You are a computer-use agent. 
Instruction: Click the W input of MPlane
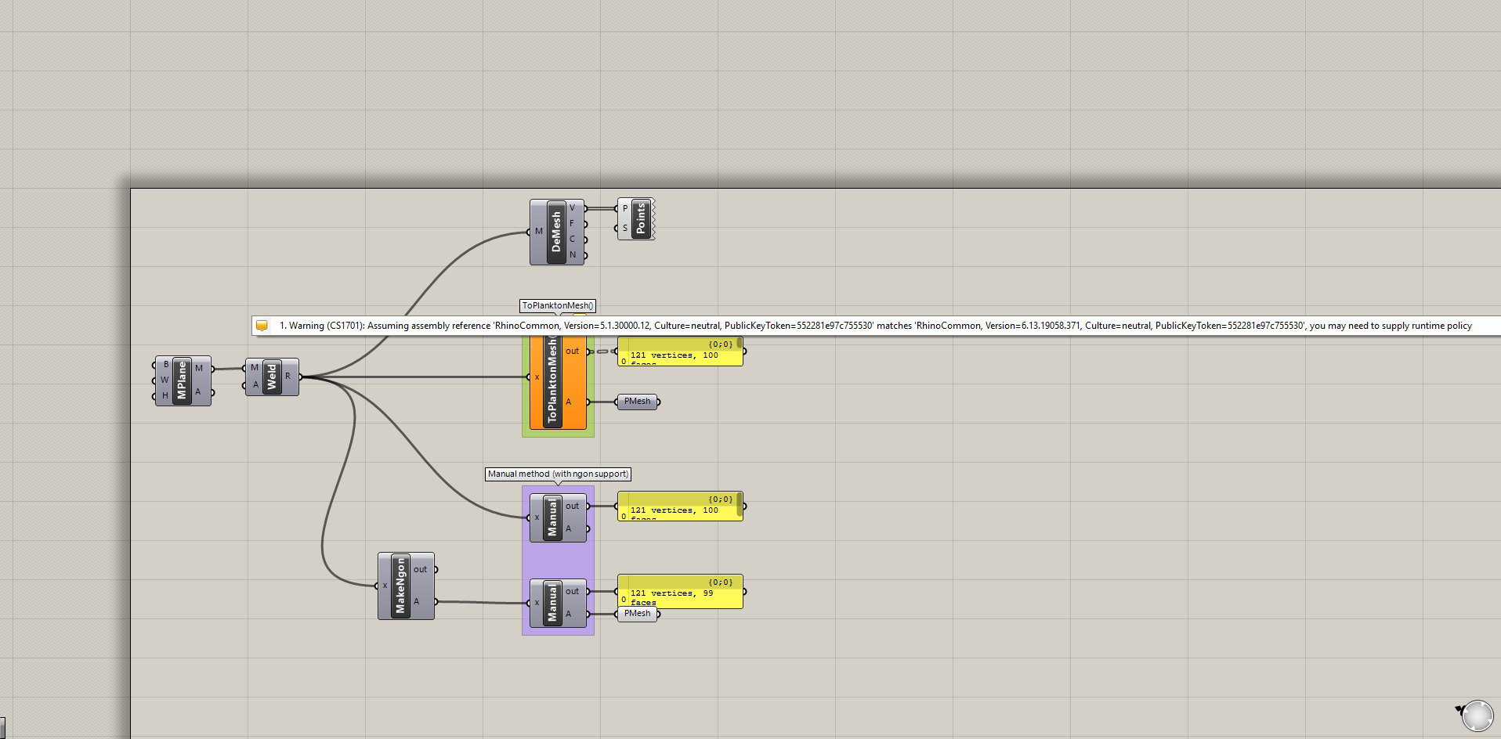pyautogui.click(x=165, y=380)
